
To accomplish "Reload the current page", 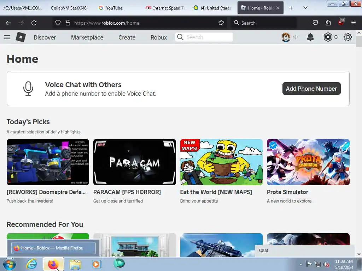I will tap(34, 23).
